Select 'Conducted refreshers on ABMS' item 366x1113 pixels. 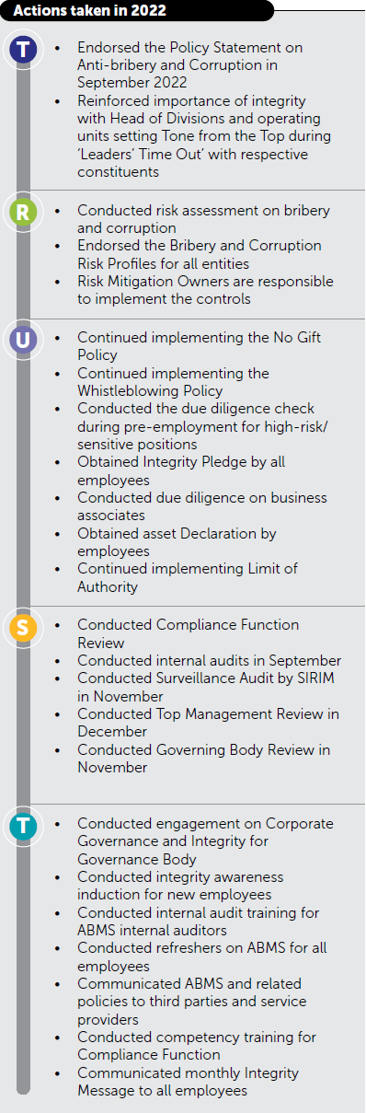(x=202, y=957)
